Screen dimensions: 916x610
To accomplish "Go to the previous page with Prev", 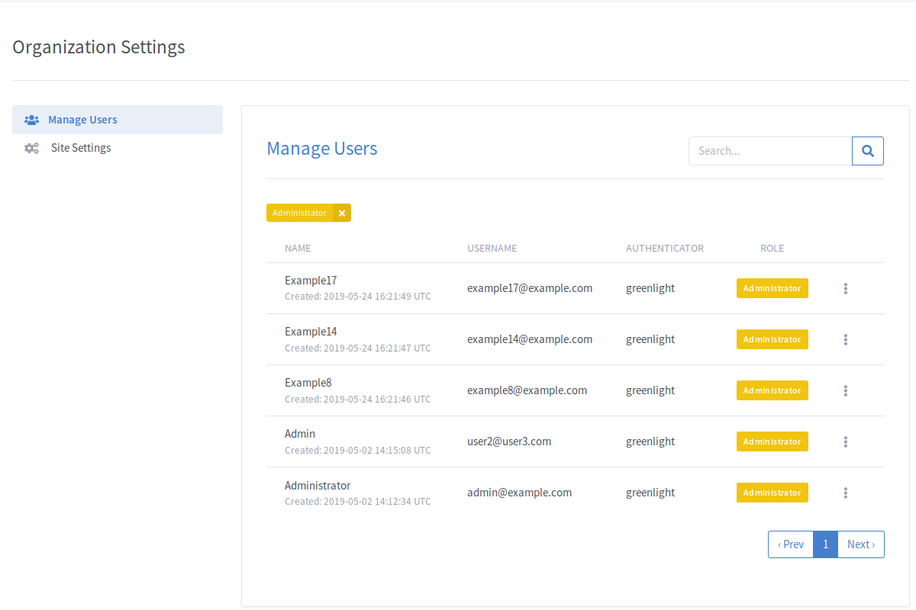I will 791,544.
